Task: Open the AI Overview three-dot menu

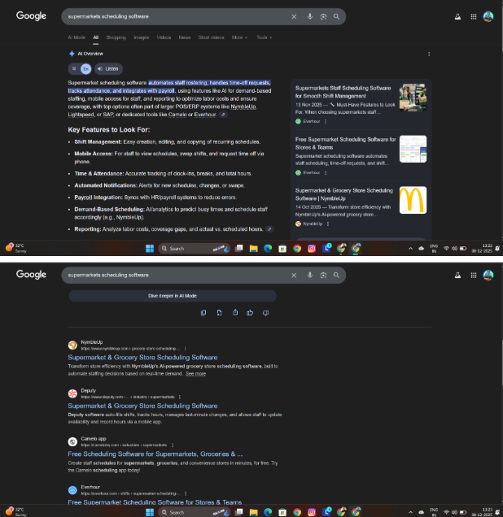Action: click(x=429, y=54)
